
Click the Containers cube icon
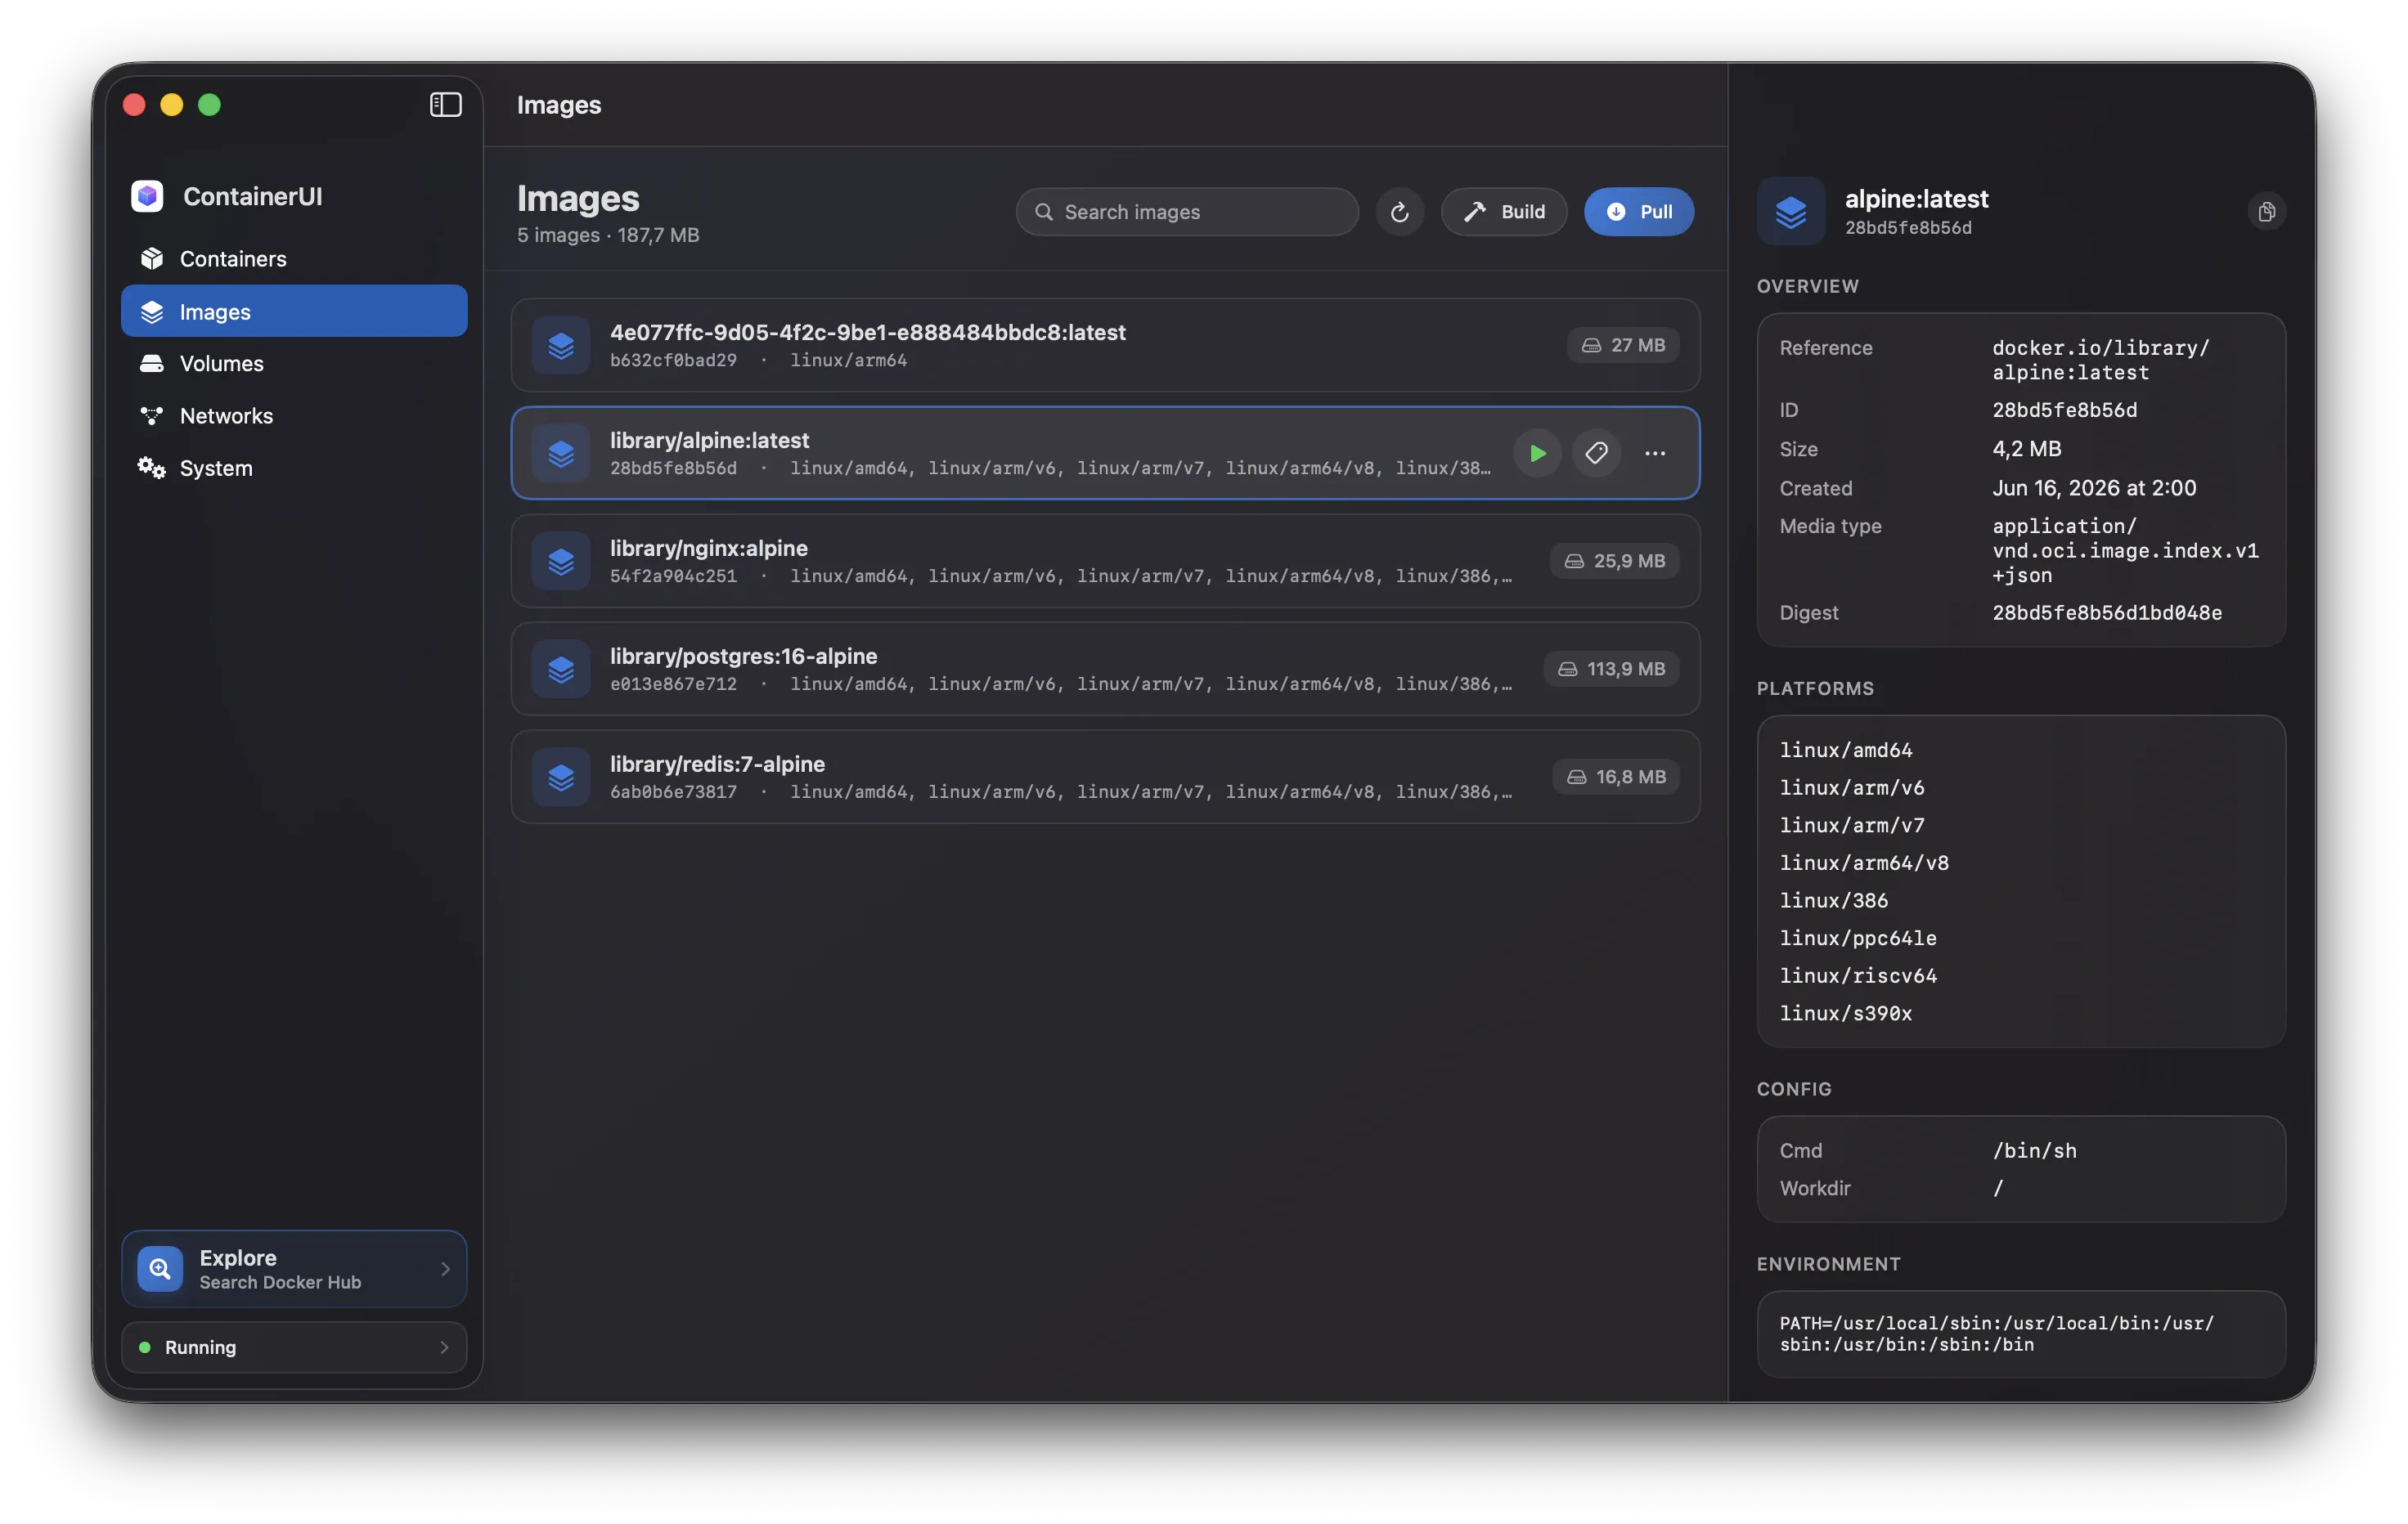pyautogui.click(x=152, y=259)
